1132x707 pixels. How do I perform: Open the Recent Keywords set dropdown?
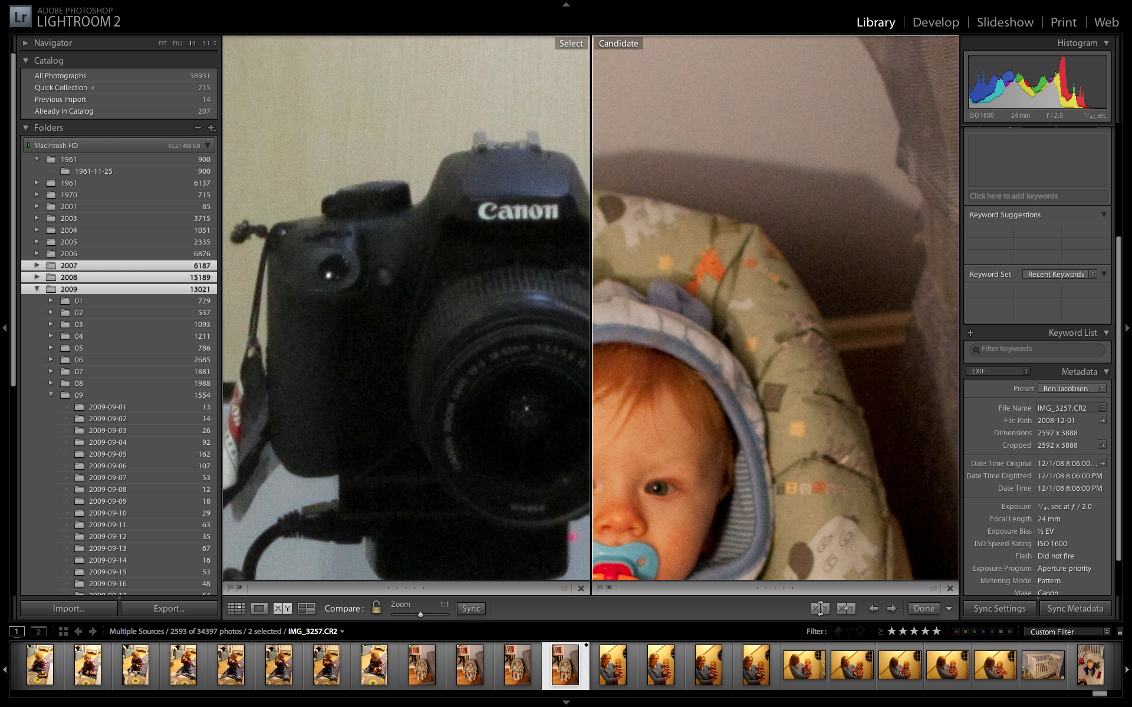click(x=1059, y=275)
